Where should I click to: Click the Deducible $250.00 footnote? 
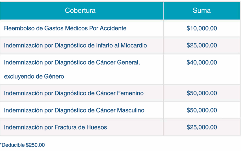[x=23, y=145]
